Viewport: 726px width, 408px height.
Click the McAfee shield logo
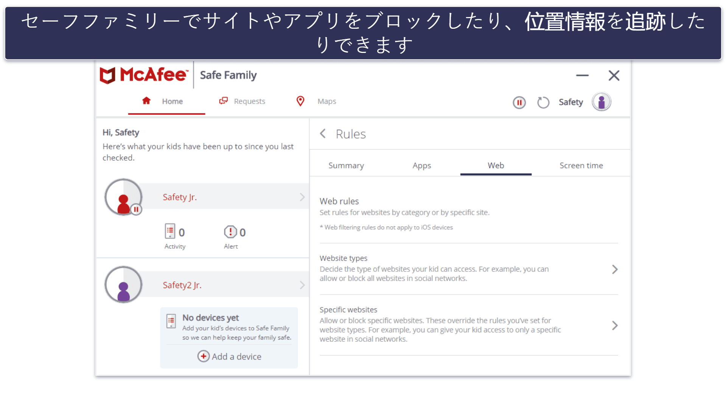click(x=107, y=75)
